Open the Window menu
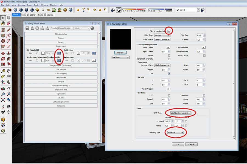This screenshot has height=164, width=247. [x=44, y=5]
